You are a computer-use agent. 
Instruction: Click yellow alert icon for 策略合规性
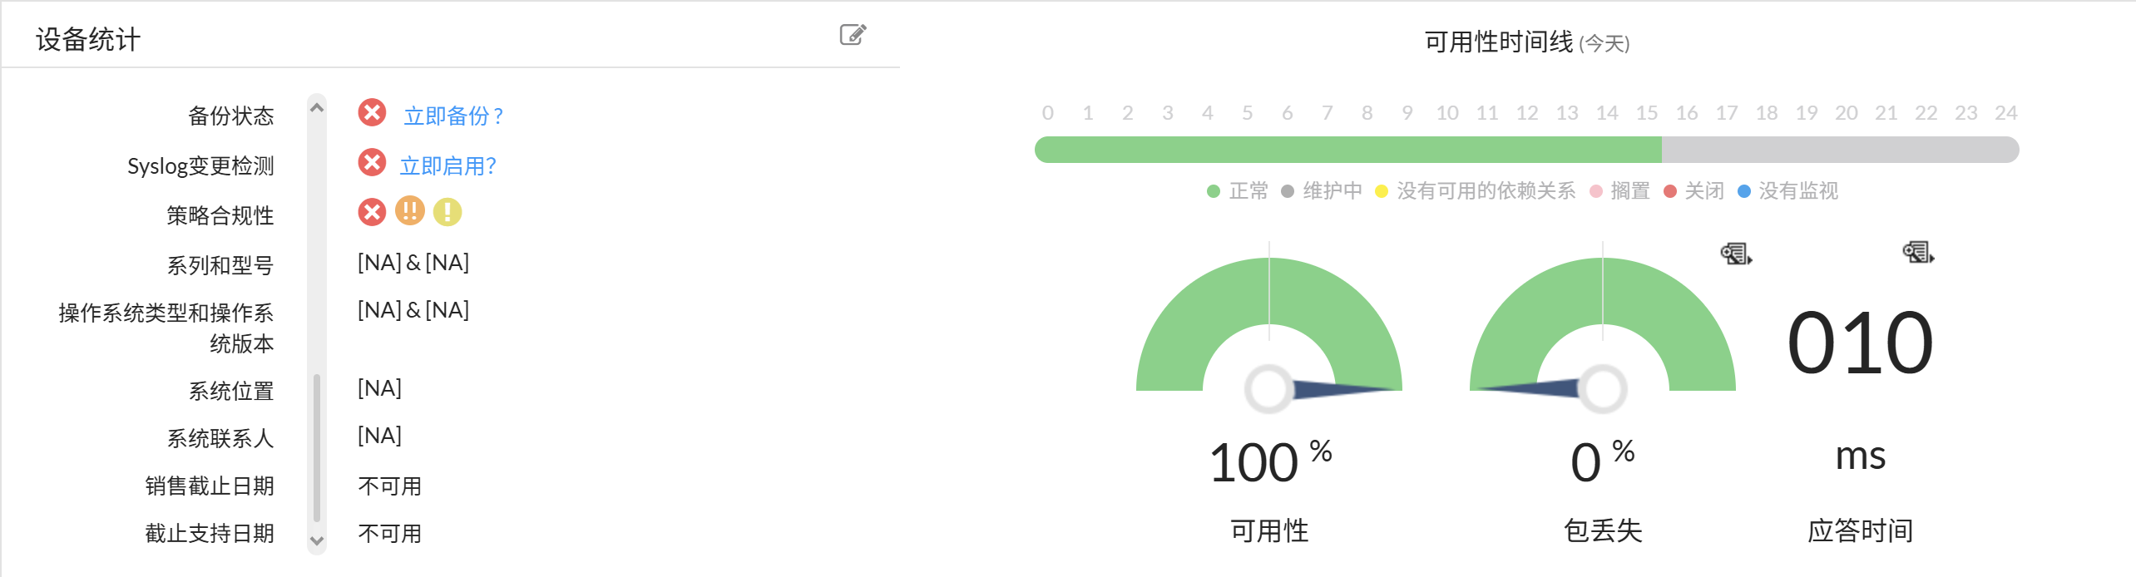click(446, 212)
